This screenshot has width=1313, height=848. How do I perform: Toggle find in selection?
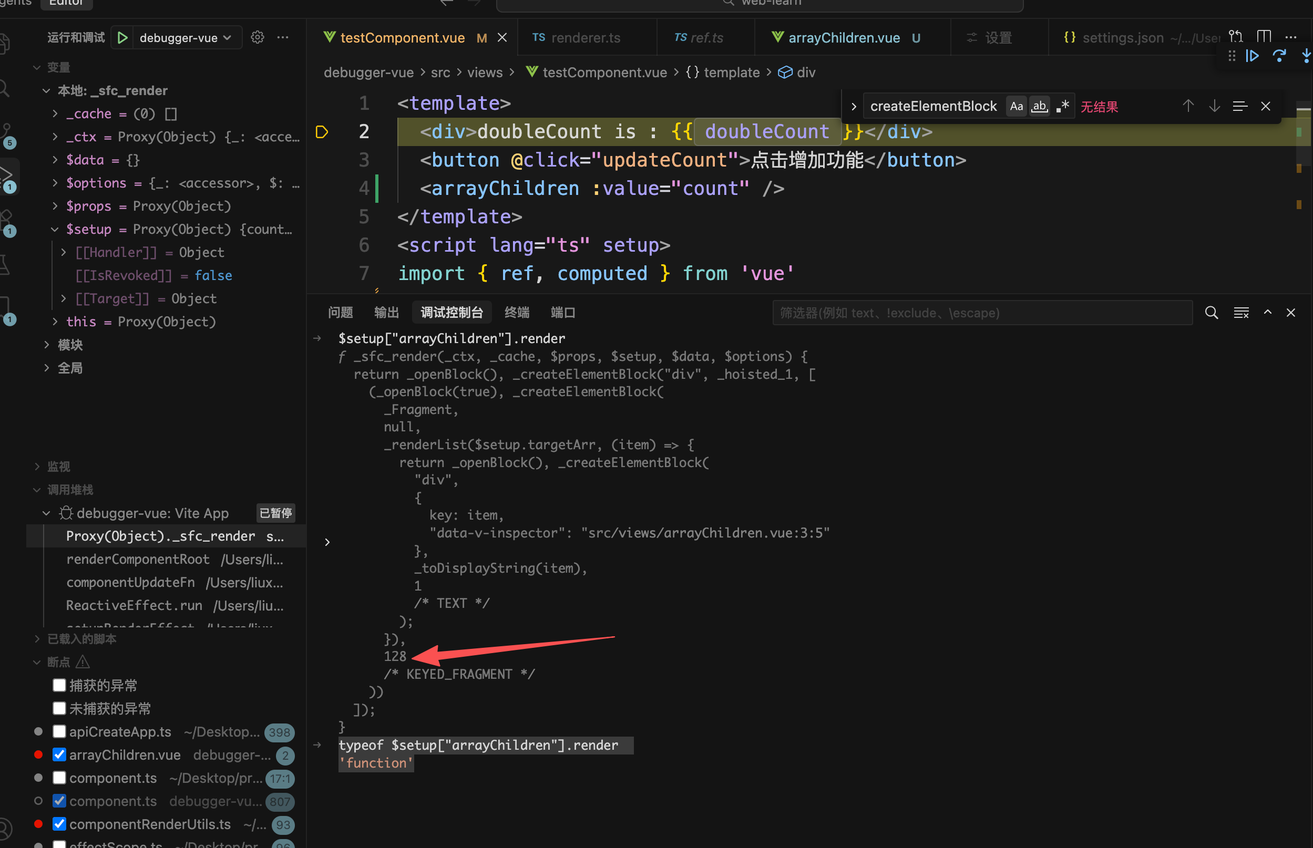coord(1240,106)
